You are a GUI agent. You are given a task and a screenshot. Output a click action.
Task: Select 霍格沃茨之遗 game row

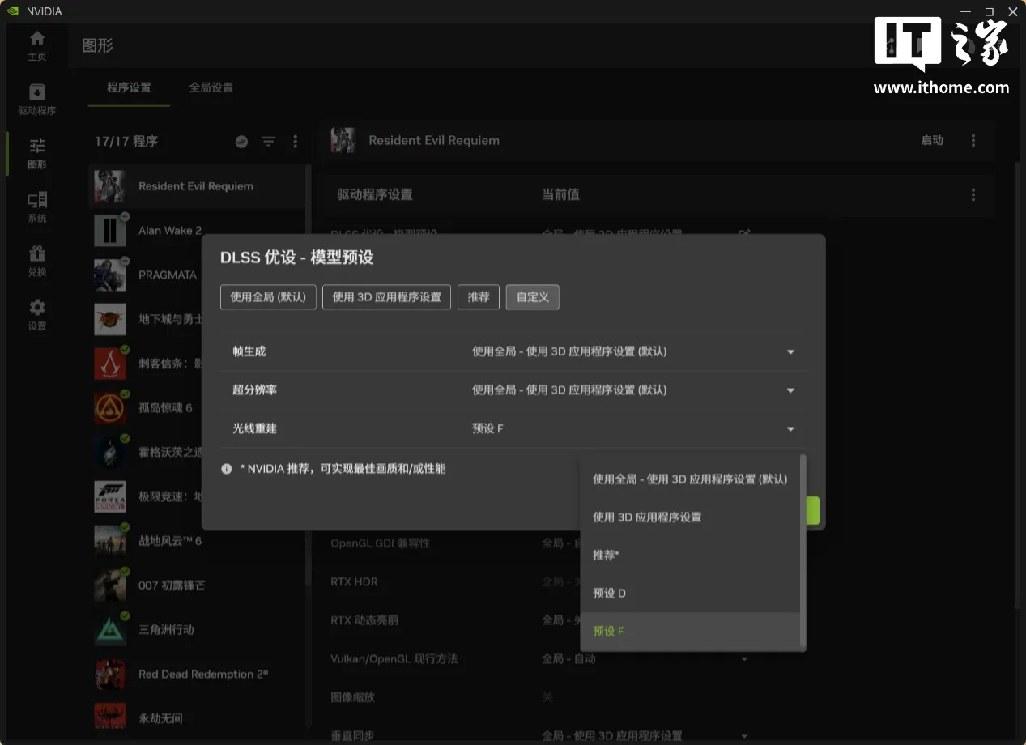tap(197, 452)
